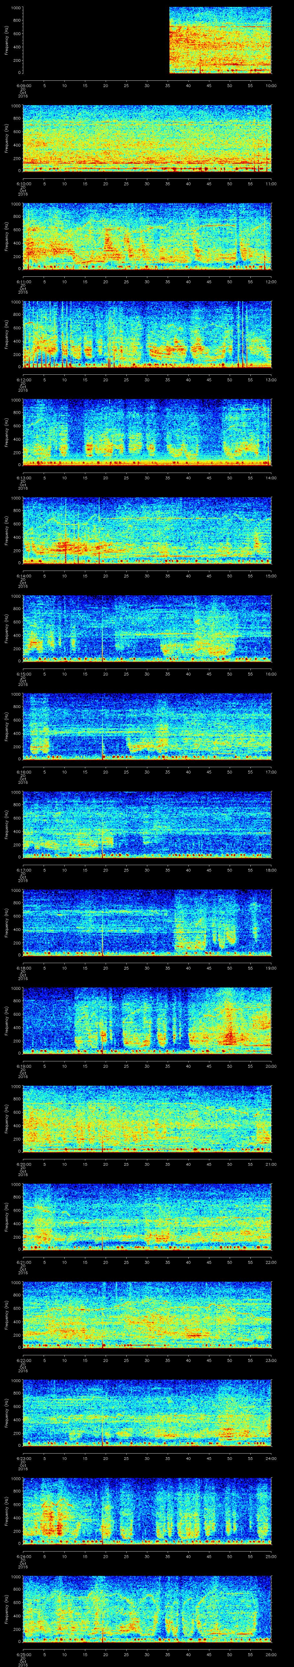Click the '6:14:00' start time label
Viewport: 294px width, 1667px height.
point(23,576)
